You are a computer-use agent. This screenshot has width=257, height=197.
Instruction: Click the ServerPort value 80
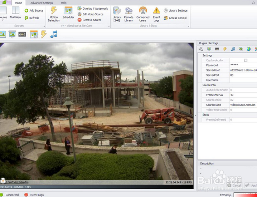(243, 75)
